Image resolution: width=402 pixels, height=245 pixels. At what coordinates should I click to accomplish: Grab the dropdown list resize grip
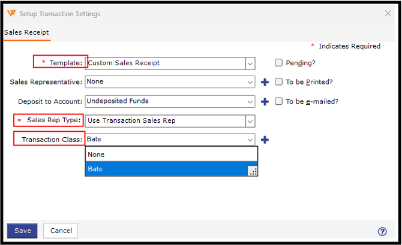253,172
